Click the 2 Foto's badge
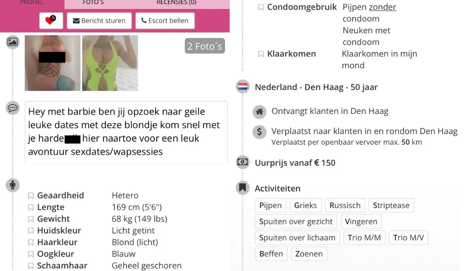Image resolution: width=468 pixels, height=271 pixels. tap(205, 46)
